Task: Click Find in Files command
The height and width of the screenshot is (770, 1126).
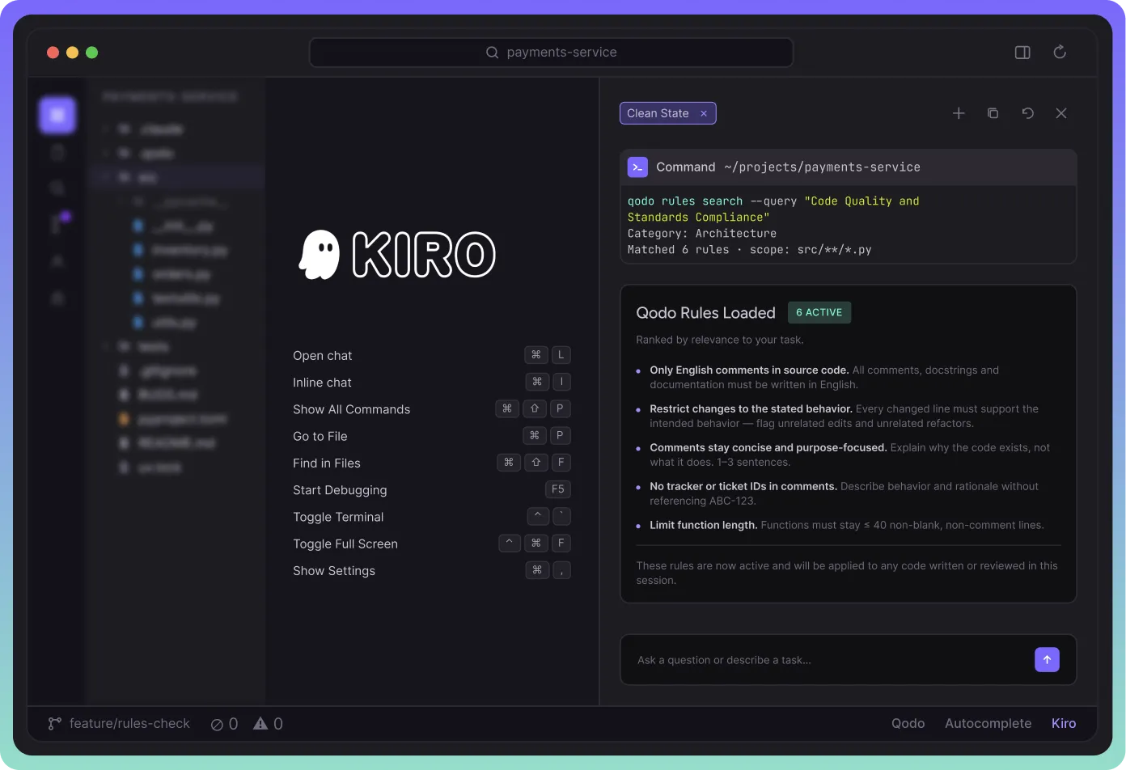Action: click(326, 463)
